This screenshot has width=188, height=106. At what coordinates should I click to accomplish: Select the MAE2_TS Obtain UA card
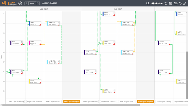tap(127, 23)
